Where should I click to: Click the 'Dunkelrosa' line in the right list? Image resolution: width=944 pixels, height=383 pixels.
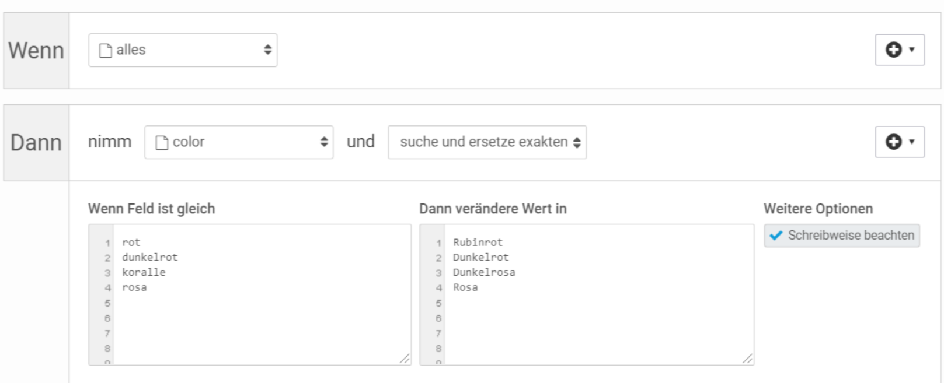(484, 272)
